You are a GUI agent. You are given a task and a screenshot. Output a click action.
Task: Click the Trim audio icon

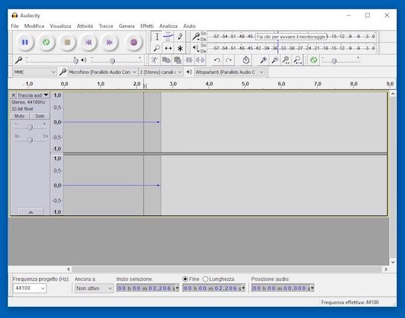point(189,61)
